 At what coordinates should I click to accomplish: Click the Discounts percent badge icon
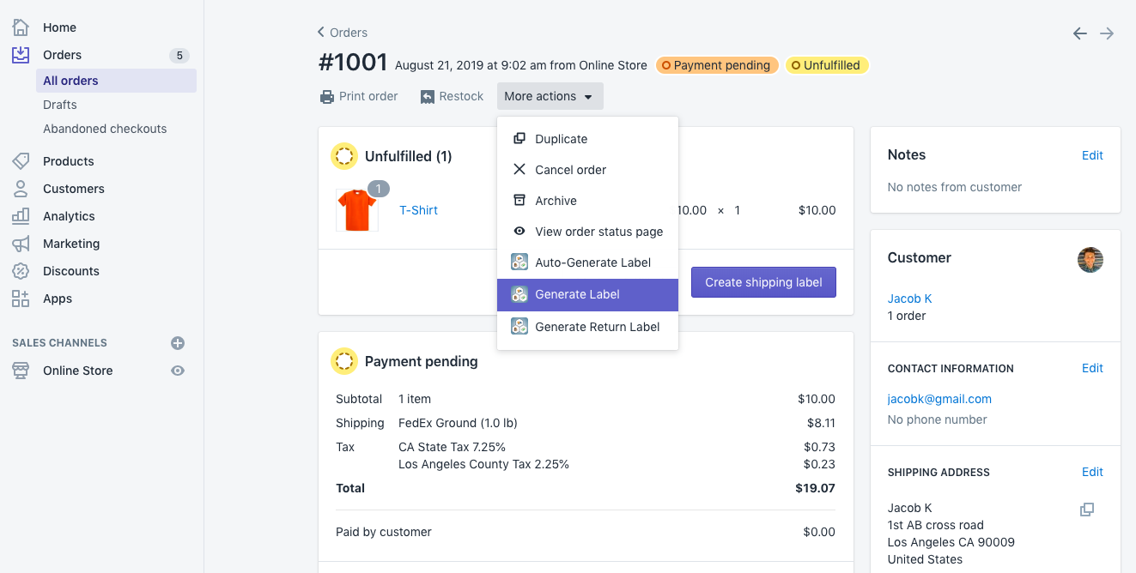tap(21, 271)
